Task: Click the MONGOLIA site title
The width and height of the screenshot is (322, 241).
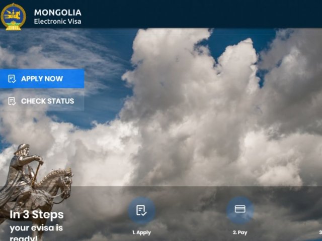Action: 58,13
